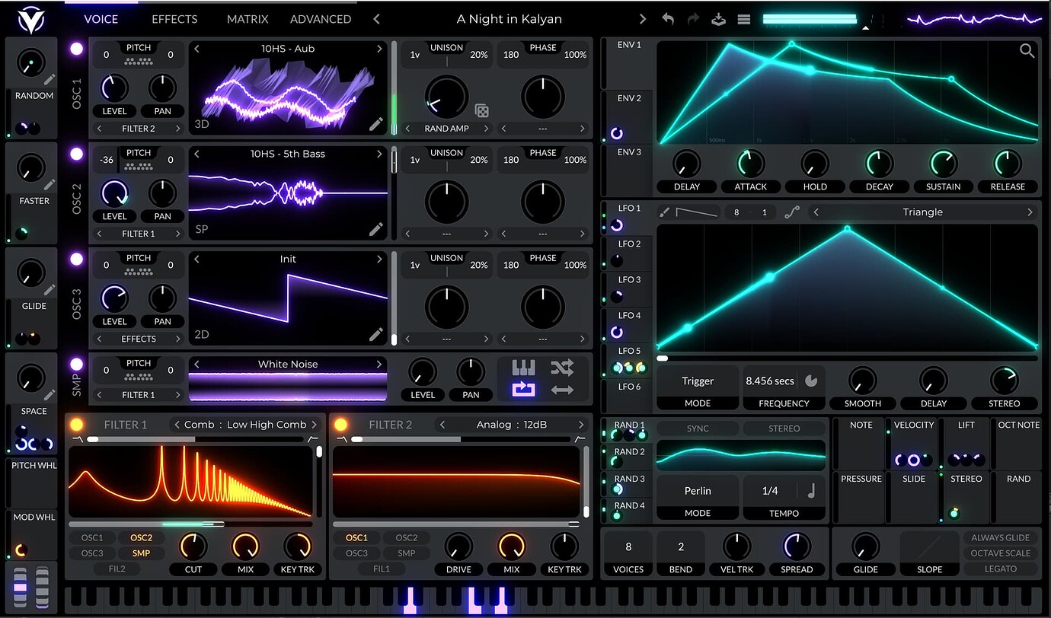Click the ALWAYS GLIDE button
Image resolution: width=1051 pixels, height=618 pixels.
click(x=1000, y=537)
